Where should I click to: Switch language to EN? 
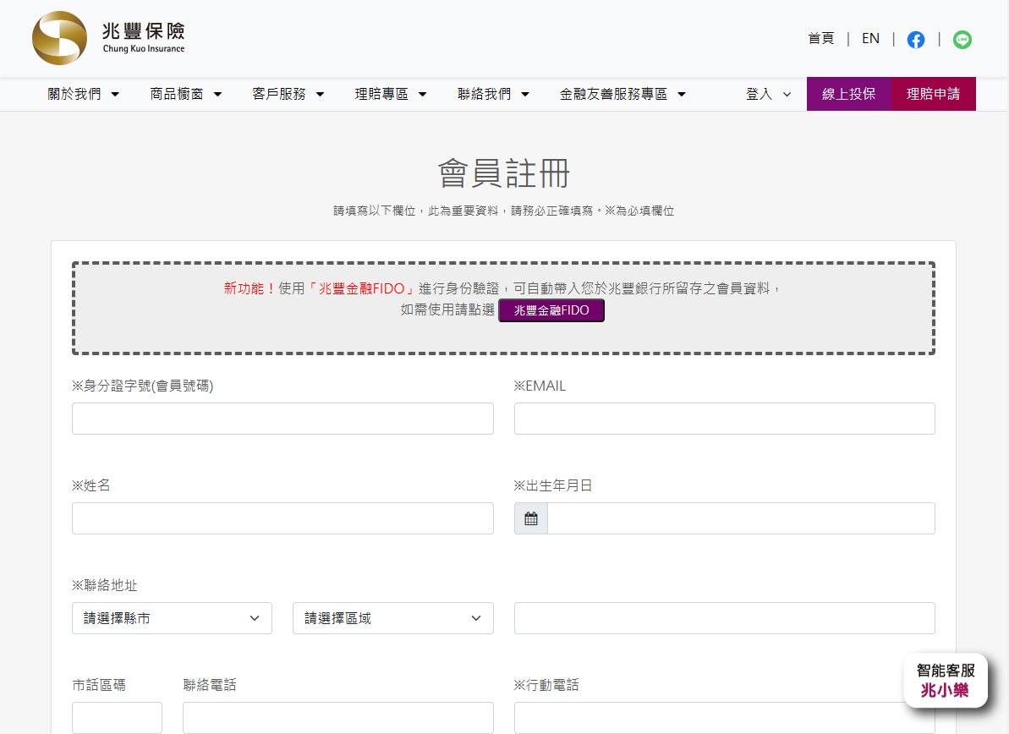pyautogui.click(x=870, y=39)
